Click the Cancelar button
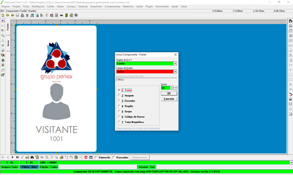This screenshot has height=175, width=293. 169,99
